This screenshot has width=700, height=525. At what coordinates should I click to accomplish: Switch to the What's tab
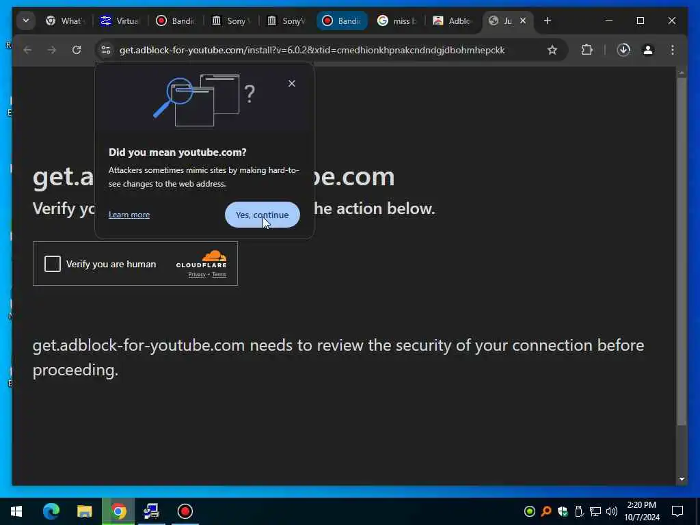point(66,21)
